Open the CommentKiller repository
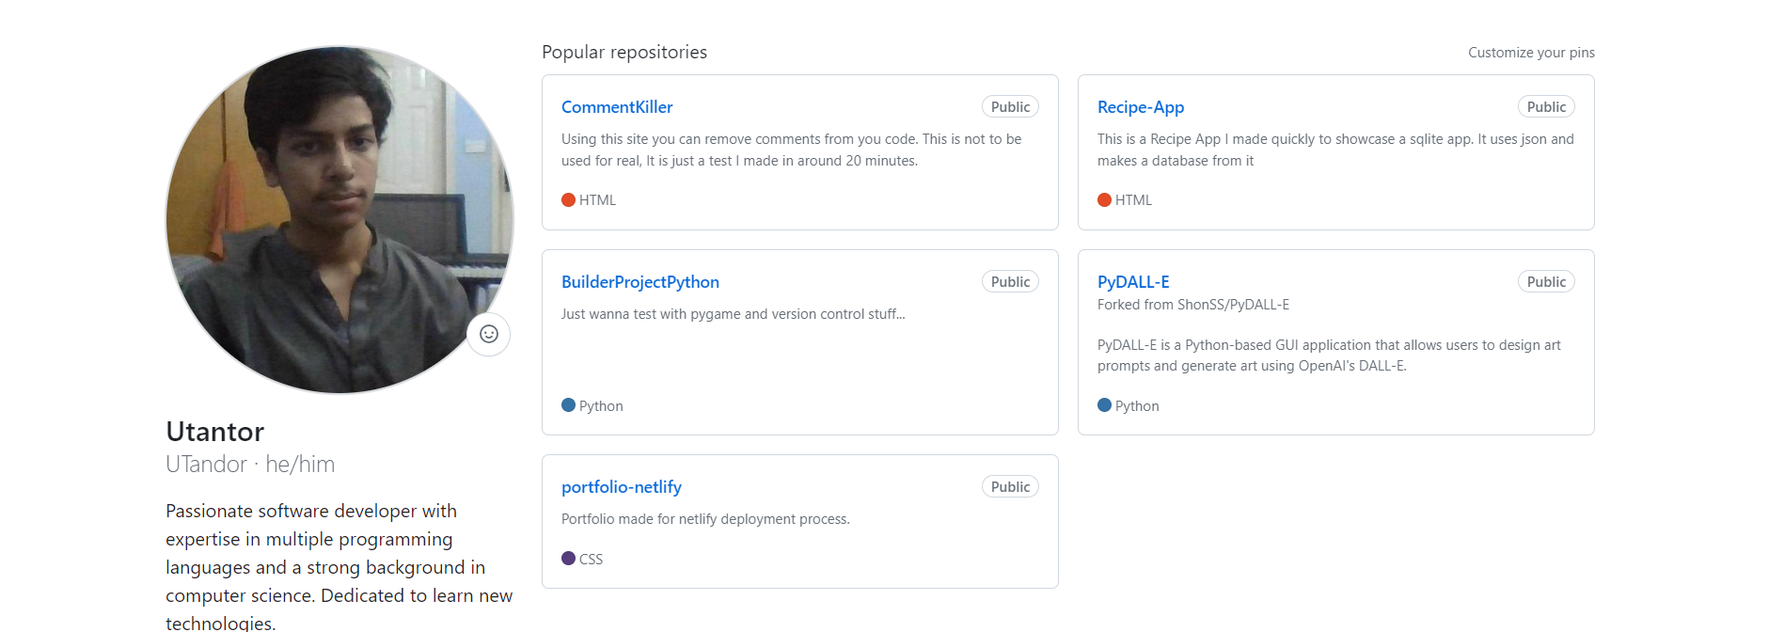Image resolution: width=1768 pixels, height=632 pixels. [x=617, y=107]
